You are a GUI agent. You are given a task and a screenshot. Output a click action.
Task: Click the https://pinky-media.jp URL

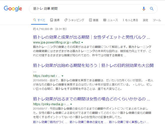(48, 104)
